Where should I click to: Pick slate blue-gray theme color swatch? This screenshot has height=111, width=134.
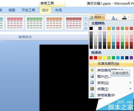click(100, 28)
